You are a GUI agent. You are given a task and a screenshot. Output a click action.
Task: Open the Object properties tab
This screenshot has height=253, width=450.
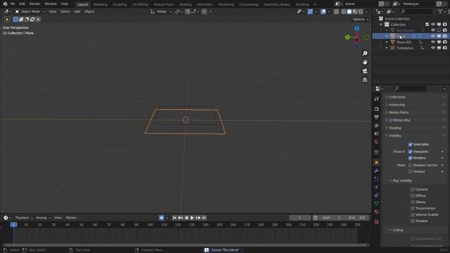point(377,162)
